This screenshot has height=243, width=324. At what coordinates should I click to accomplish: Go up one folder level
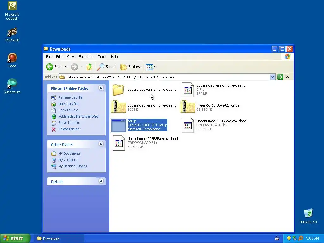pos(90,67)
